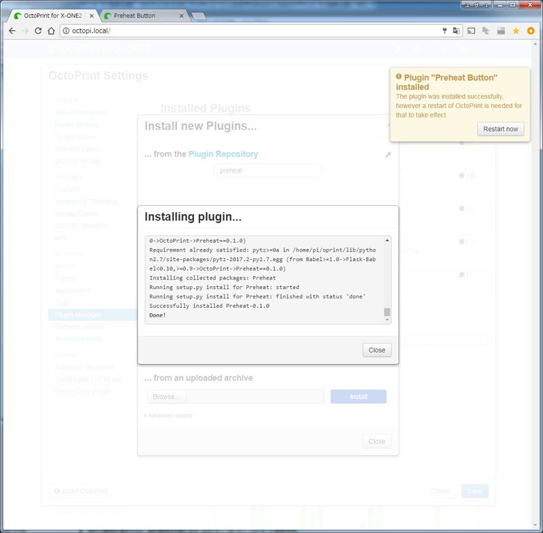The image size is (543, 533).
Task: Open Printer Profiles settings
Action: point(76,125)
